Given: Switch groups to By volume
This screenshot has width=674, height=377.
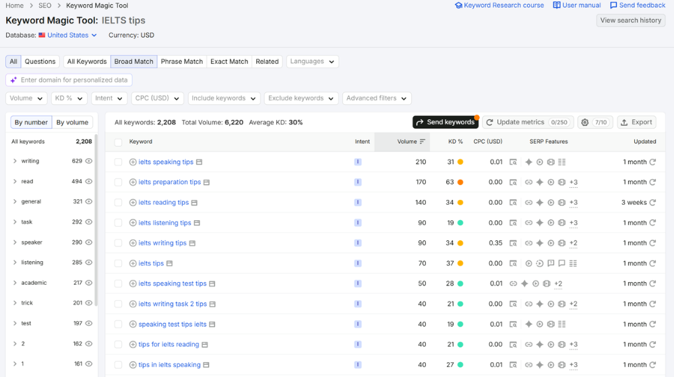Looking at the screenshot, I should (x=72, y=123).
